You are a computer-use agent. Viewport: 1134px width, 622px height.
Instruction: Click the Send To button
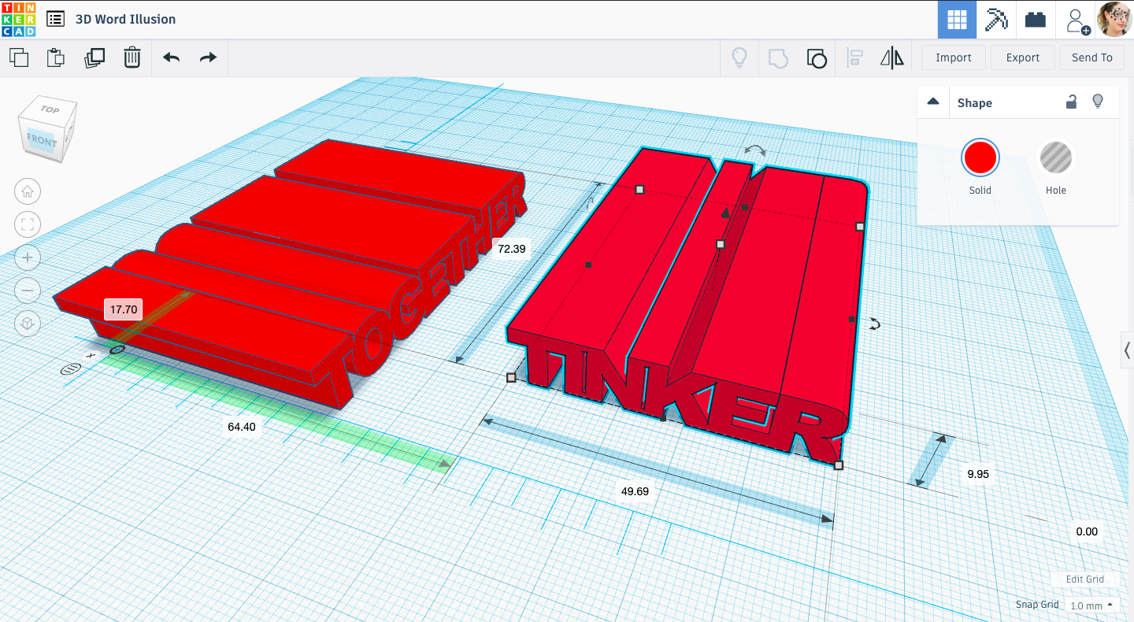pyautogui.click(x=1092, y=57)
